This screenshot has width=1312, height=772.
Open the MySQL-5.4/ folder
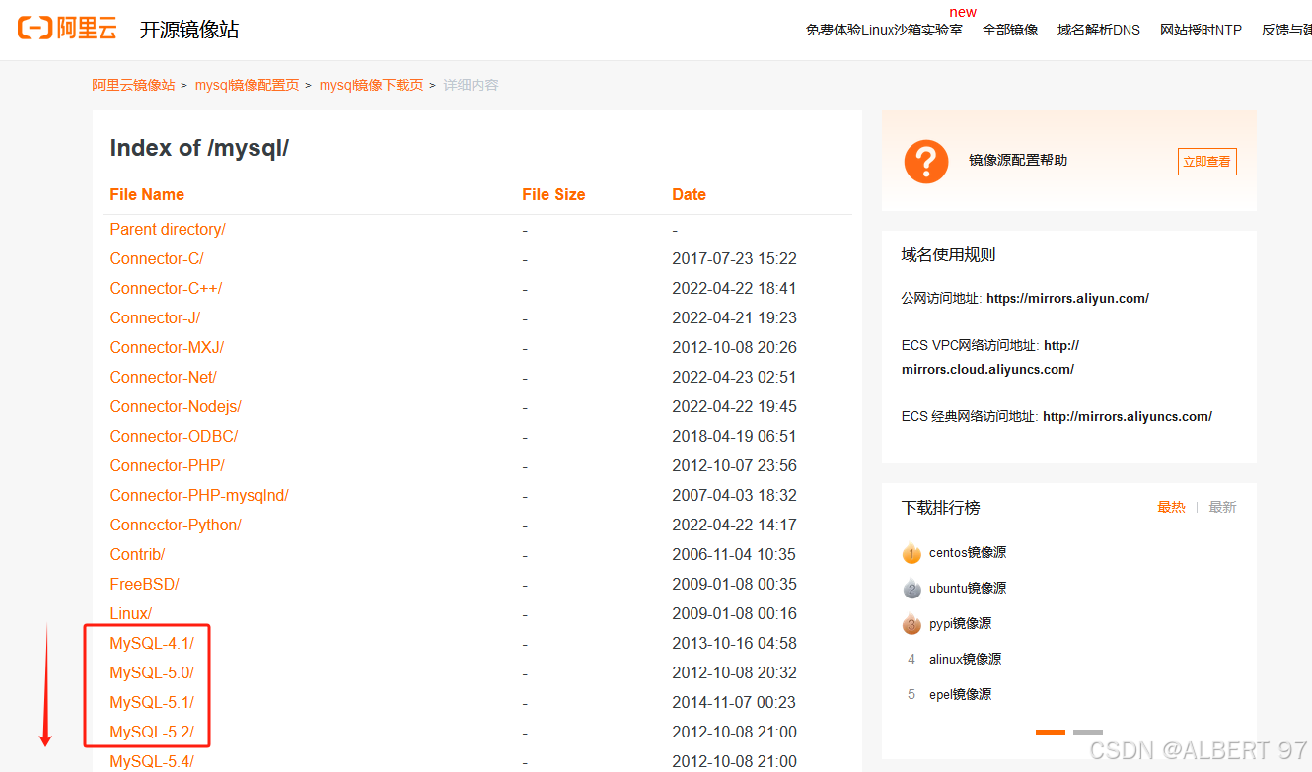pos(152,761)
